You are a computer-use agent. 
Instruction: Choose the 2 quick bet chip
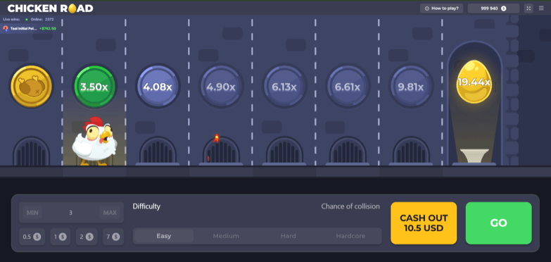[x=87, y=237]
